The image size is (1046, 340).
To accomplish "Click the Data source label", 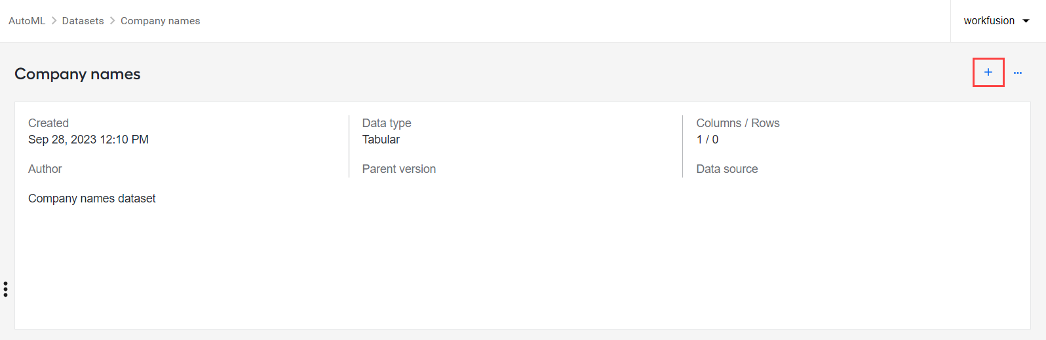I will [x=727, y=169].
